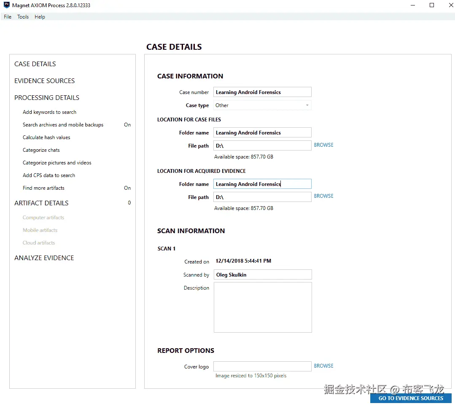Click the Created on date 12/14/2018 5:44:41 PM
Viewport: 455px width, 406px height.
click(243, 261)
